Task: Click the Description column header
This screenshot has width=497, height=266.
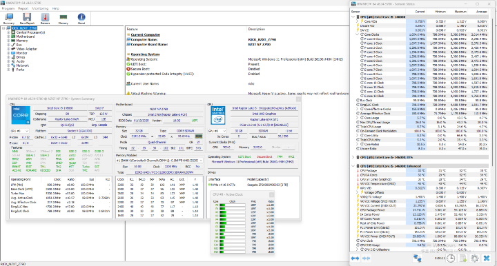Action: (x=298, y=29)
